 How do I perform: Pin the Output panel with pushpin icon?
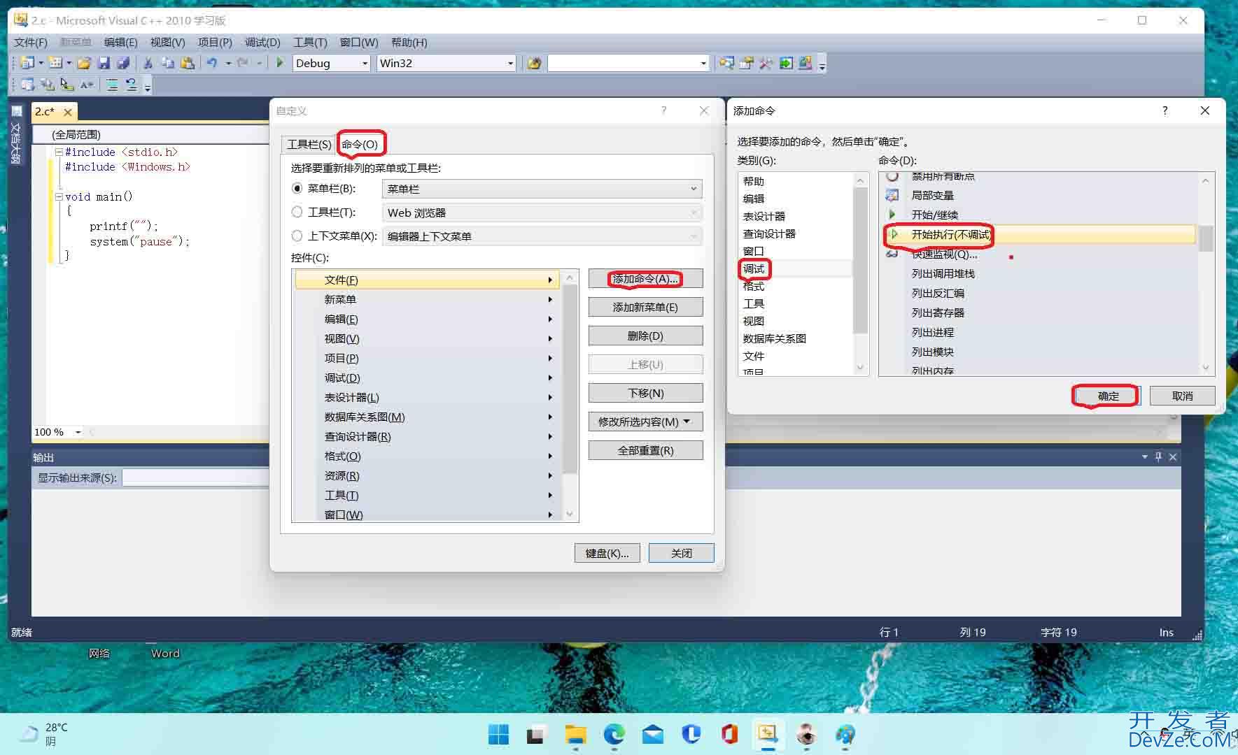tap(1158, 456)
